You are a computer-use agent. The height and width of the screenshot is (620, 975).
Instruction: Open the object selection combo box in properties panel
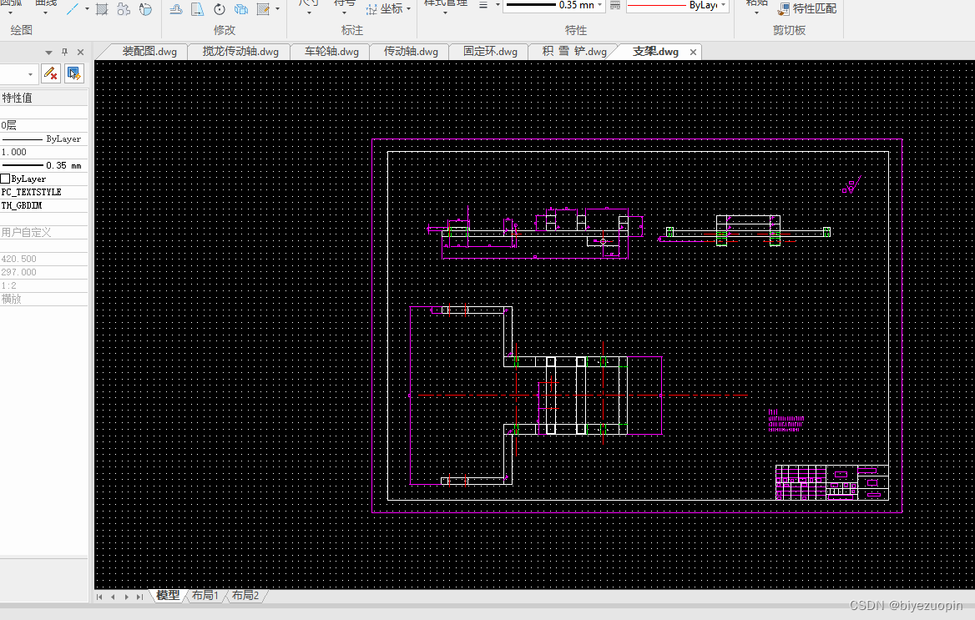pos(18,74)
